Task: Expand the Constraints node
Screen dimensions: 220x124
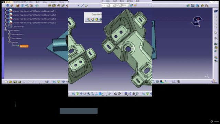Action: (5, 26)
